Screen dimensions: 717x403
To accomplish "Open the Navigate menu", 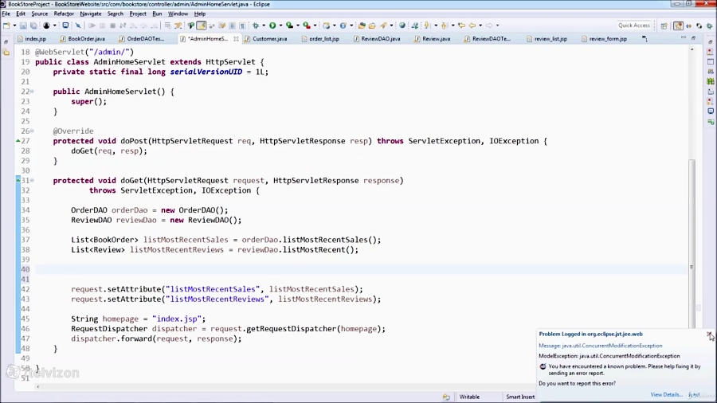I will coord(91,14).
